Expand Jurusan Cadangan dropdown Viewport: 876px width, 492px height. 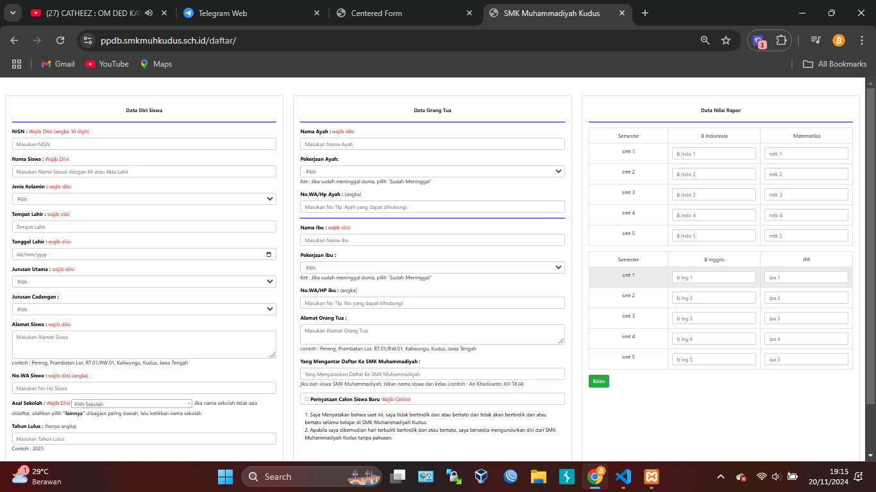(x=144, y=309)
